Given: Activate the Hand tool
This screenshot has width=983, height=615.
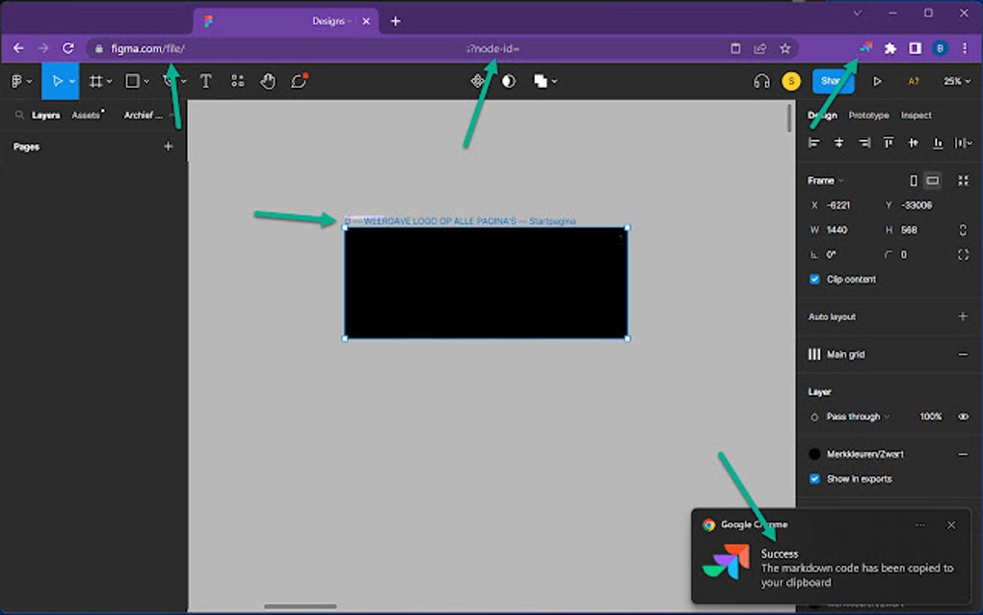Looking at the screenshot, I should [x=269, y=81].
